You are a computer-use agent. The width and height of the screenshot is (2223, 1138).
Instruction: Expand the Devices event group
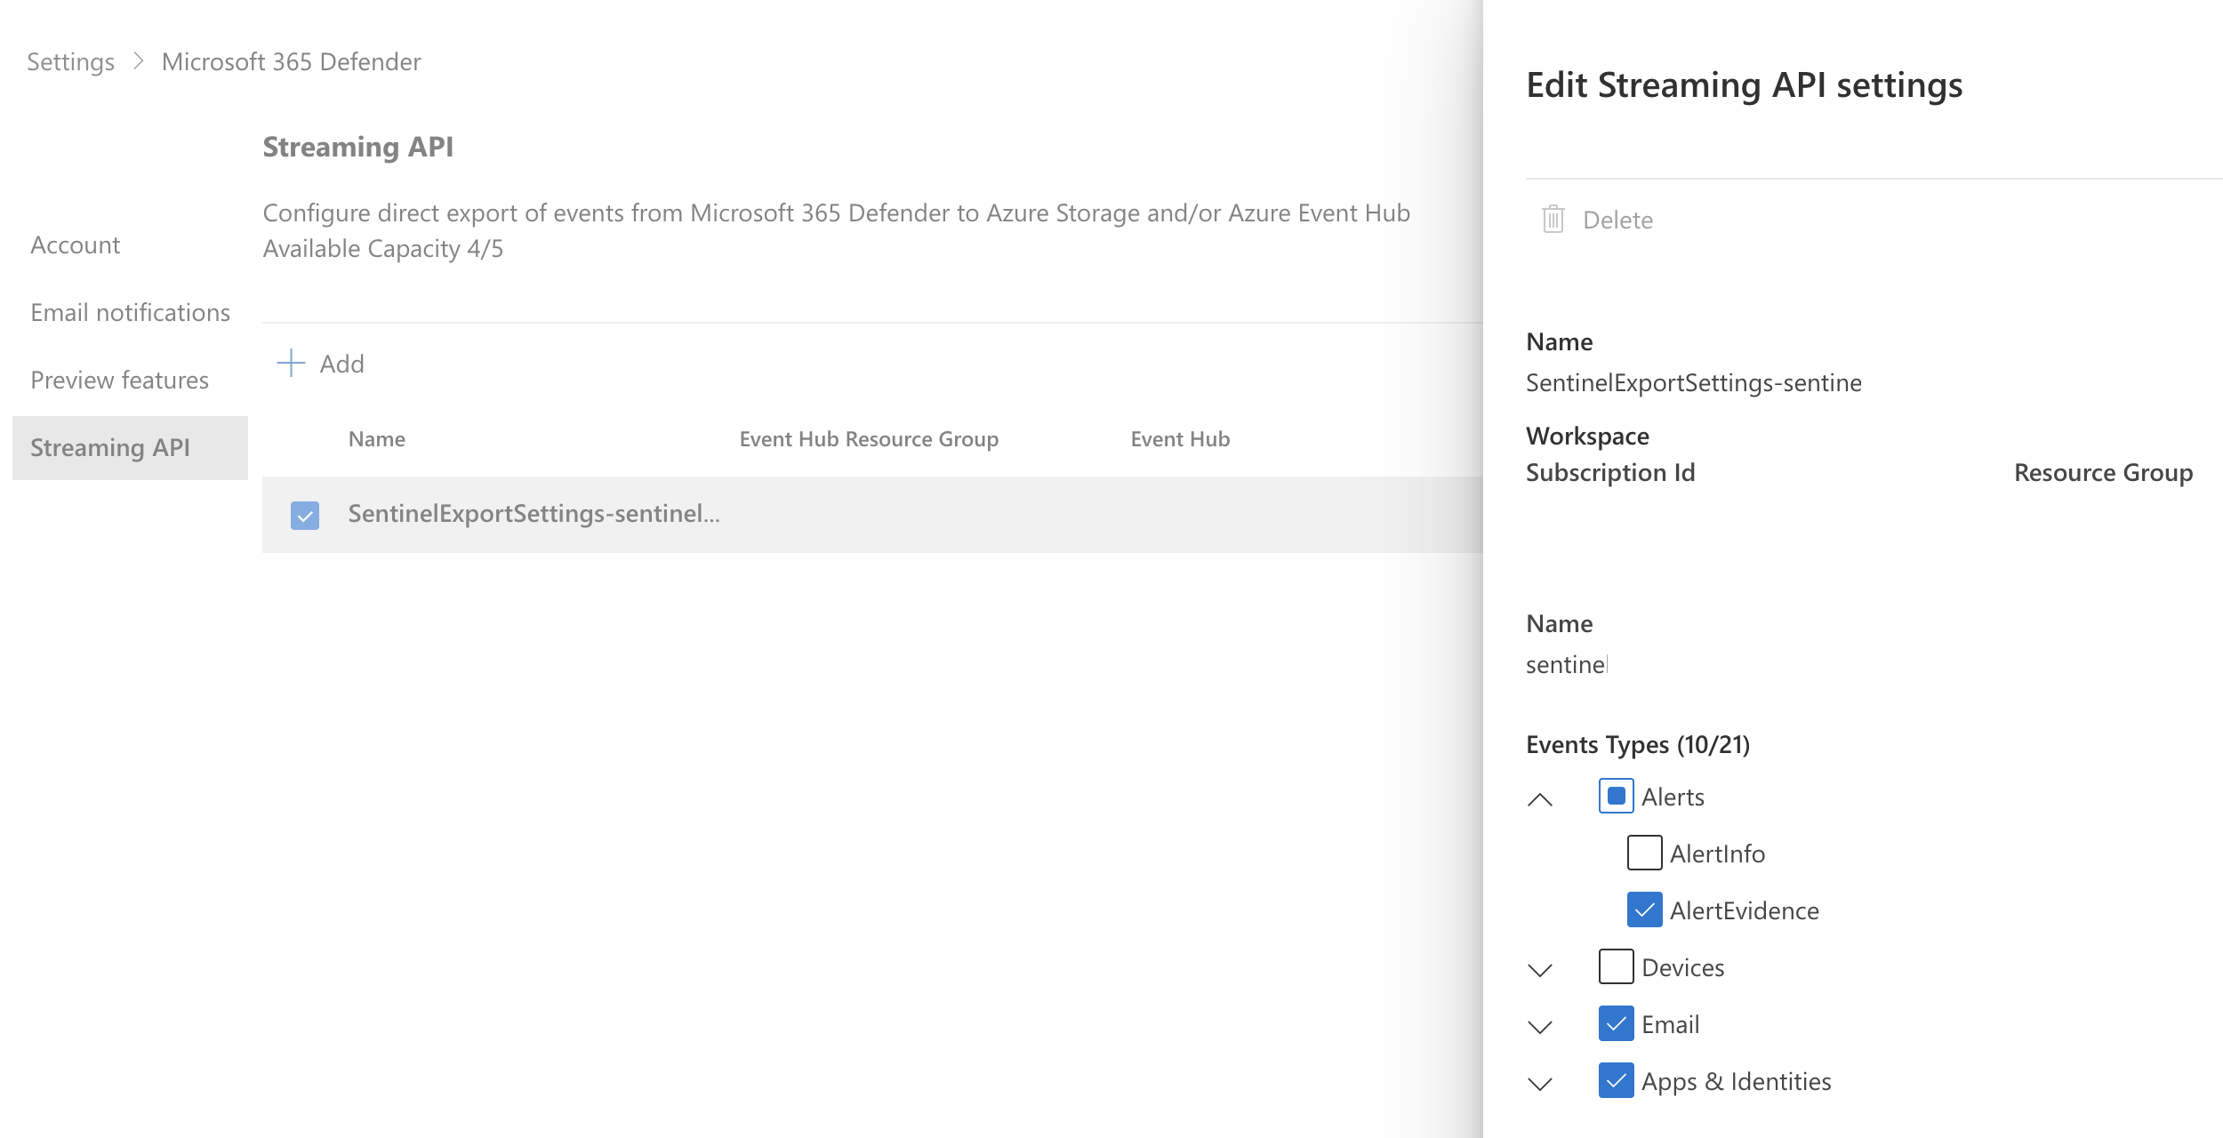coord(1541,969)
